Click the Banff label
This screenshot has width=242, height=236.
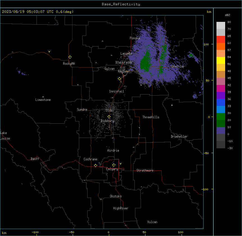click(x=35, y=159)
